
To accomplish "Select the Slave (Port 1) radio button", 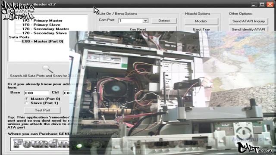I will click(x=26, y=103).
